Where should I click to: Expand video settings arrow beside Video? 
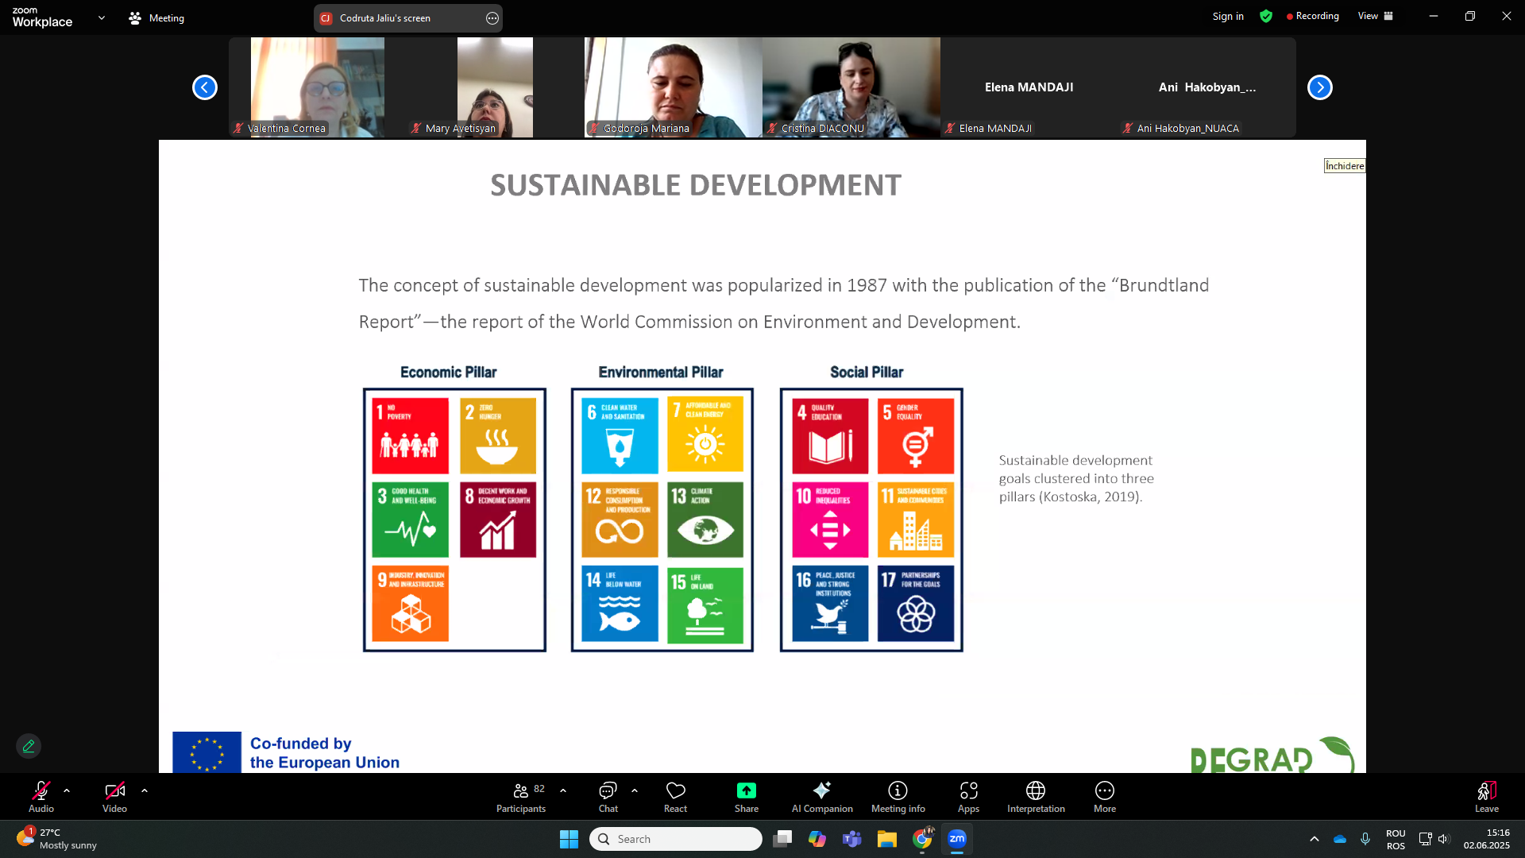coord(145,790)
